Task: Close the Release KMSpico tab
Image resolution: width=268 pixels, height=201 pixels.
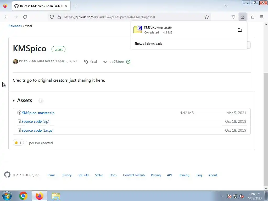Action: [x=66, y=6]
